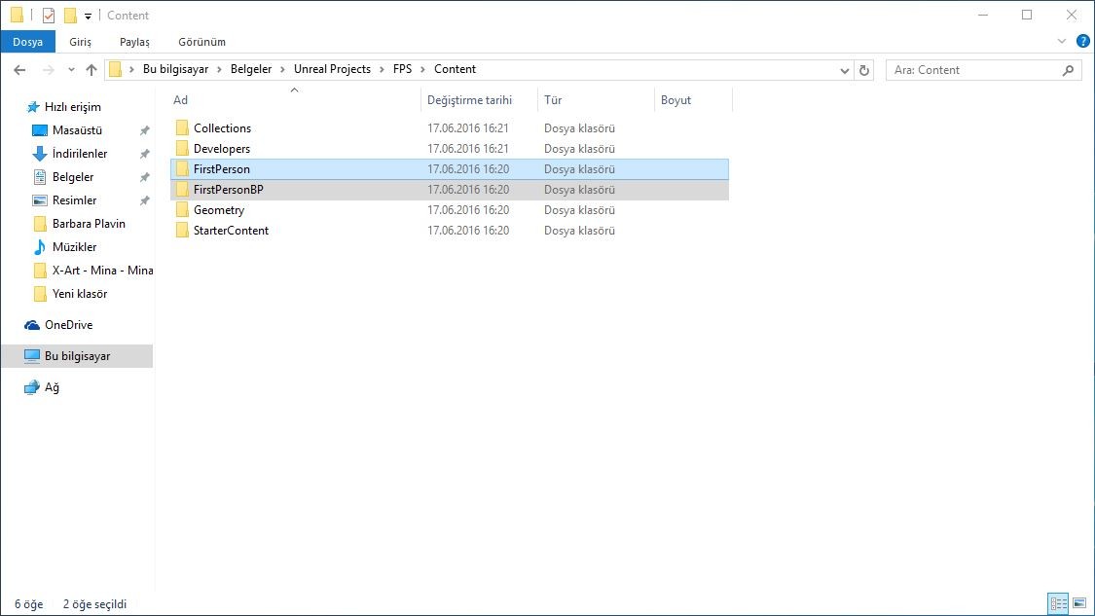Navigate to Unreal Projects in path

coord(333,69)
